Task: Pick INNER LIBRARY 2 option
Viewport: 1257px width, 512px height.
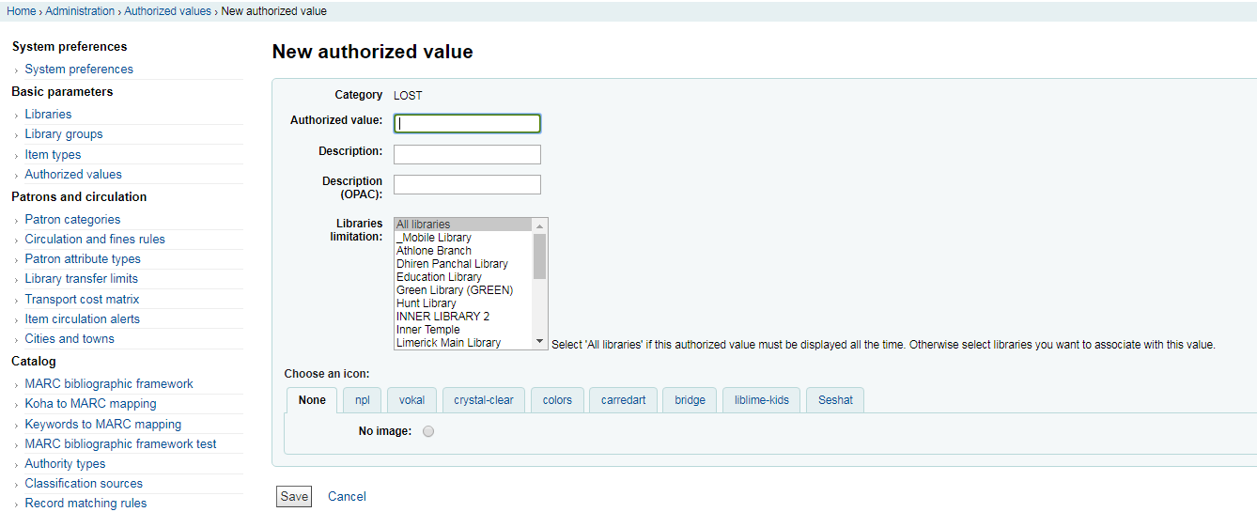Action: (463, 317)
